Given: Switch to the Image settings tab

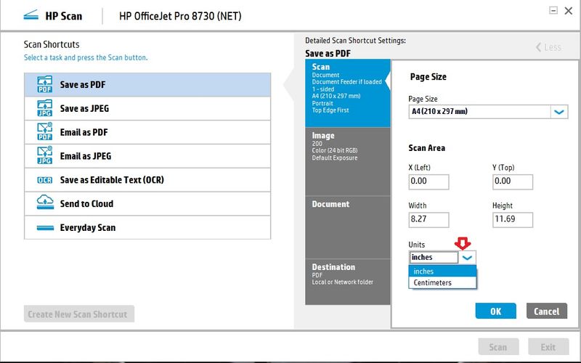Looking at the screenshot, I should [x=348, y=161].
